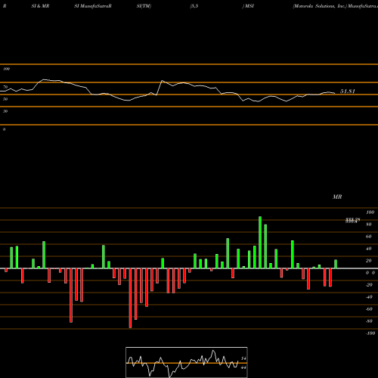Screen dimensions: 378x378
Task: Click the 14 label in mini chart
Action: click(x=243, y=358)
